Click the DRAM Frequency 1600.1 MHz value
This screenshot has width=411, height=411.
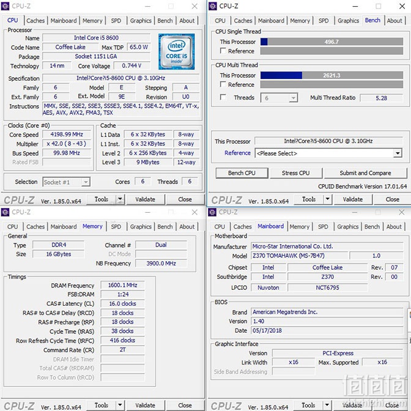tap(122, 285)
